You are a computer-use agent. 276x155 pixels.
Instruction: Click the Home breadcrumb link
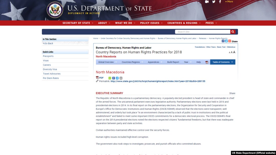point(96,38)
